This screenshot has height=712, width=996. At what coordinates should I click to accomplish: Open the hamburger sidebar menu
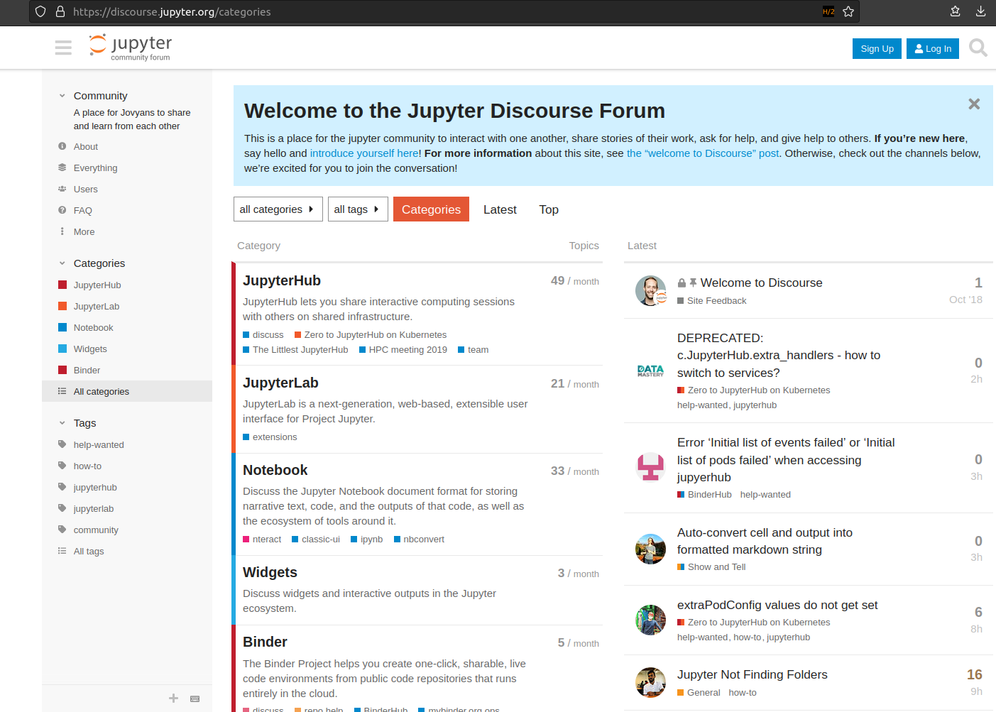(63, 48)
